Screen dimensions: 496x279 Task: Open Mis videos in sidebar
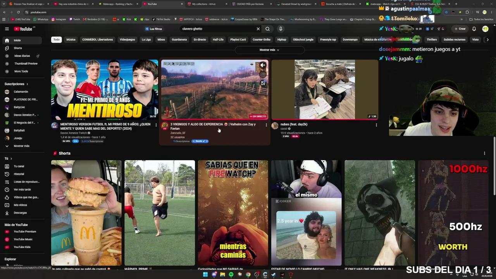click(x=22, y=205)
